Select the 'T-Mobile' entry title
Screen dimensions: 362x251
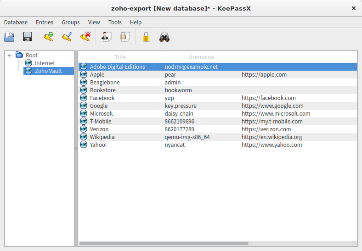(101, 121)
